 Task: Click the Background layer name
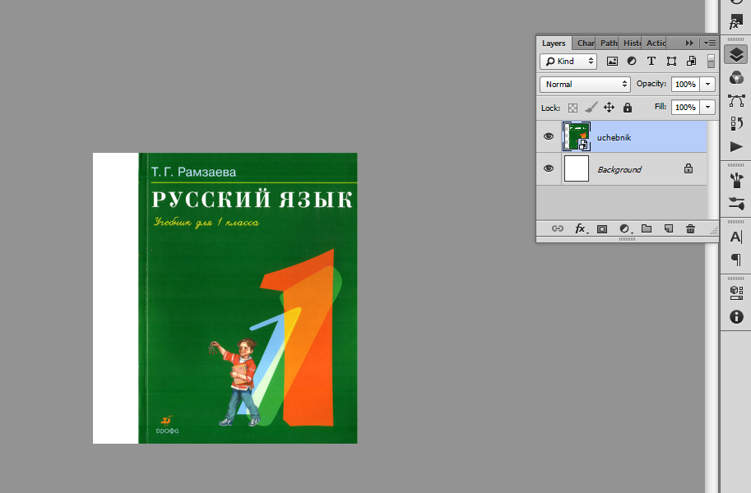(x=619, y=169)
